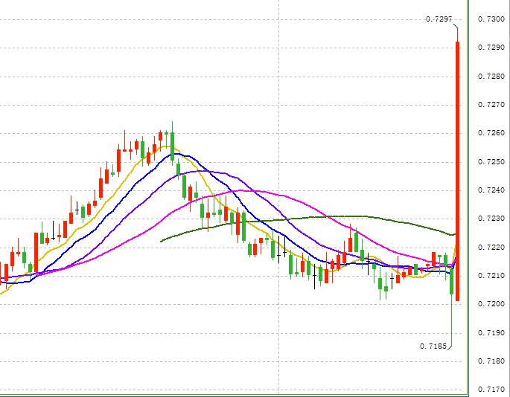Click the 0.7270 price axis label

tap(491, 105)
